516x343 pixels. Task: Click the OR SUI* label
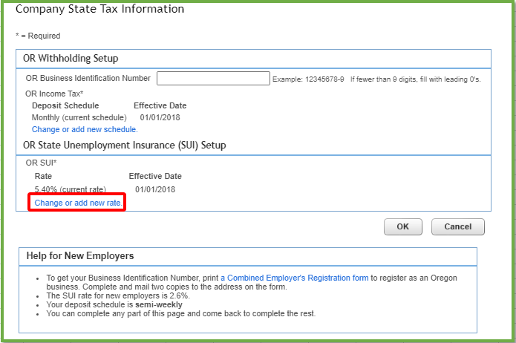41,163
